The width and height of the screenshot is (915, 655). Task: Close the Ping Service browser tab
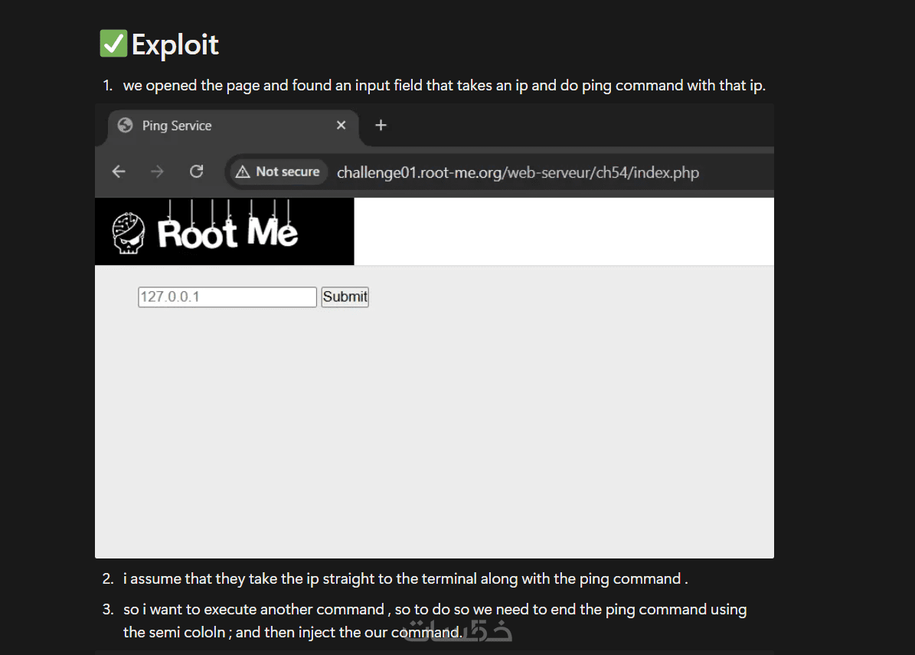coord(341,125)
